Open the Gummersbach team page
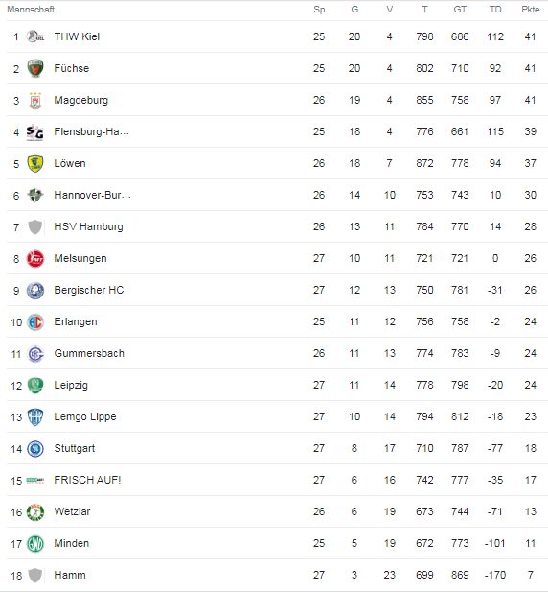The width and height of the screenshot is (548, 592). pyautogui.click(x=89, y=353)
